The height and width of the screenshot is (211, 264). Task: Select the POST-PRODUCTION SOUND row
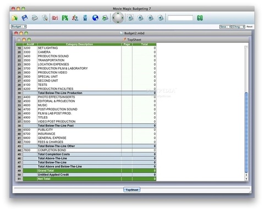pos(86,109)
